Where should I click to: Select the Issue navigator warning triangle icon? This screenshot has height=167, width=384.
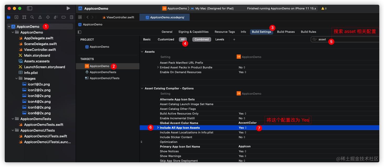click(x=40, y=17)
